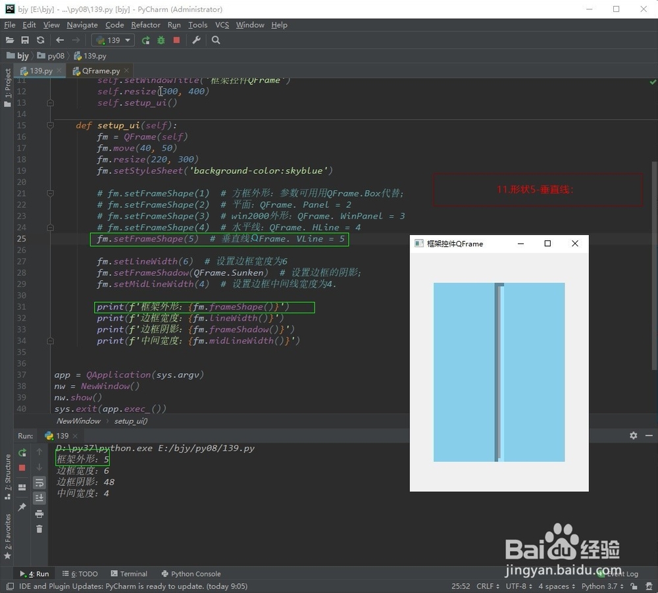Open the 6: TODO tool window tab

pyautogui.click(x=80, y=574)
